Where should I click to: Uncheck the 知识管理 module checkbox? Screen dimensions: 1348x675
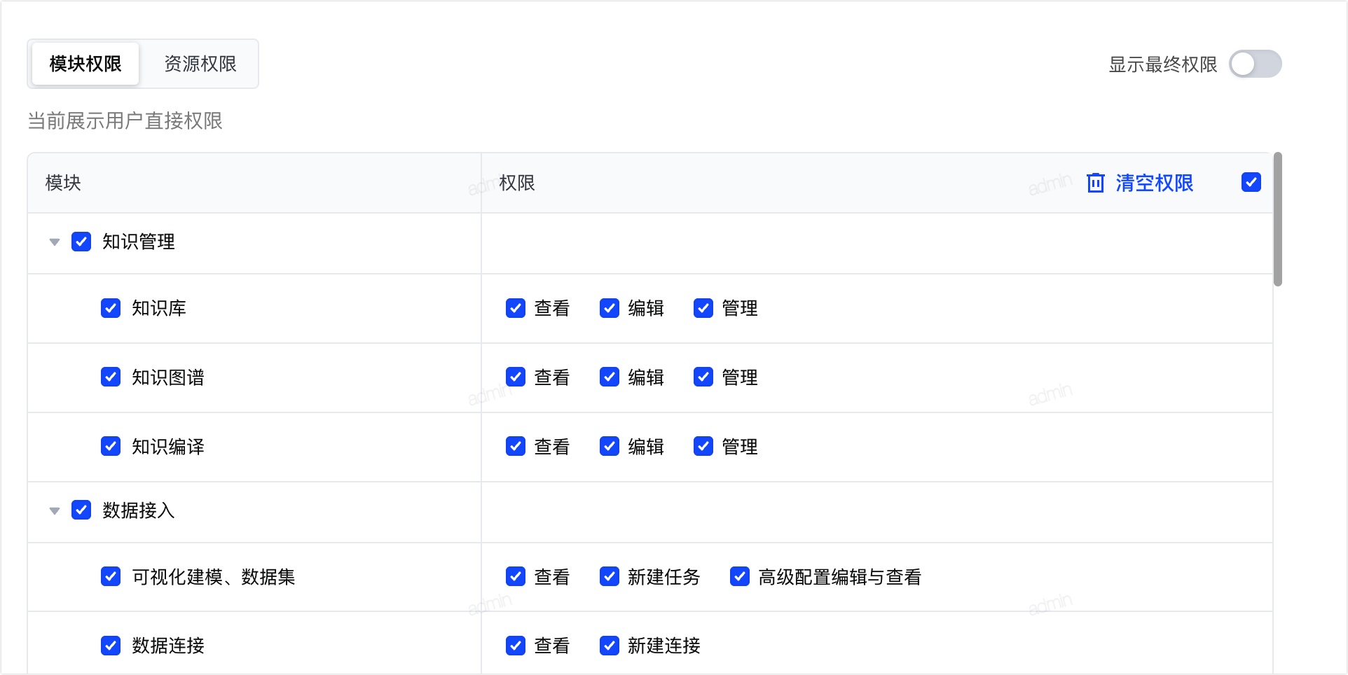81,242
